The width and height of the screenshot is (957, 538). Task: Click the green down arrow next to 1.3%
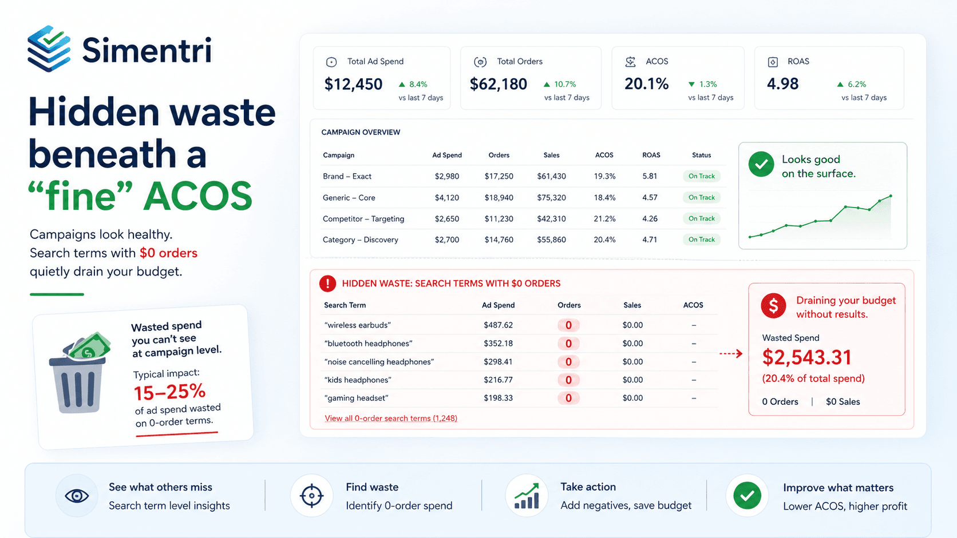pyautogui.click(x=691, y=84)
